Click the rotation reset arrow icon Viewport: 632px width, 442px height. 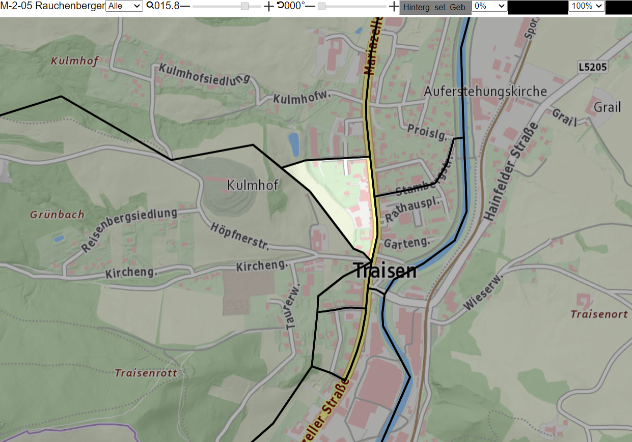pyautogui.click(x=281, y=6)
